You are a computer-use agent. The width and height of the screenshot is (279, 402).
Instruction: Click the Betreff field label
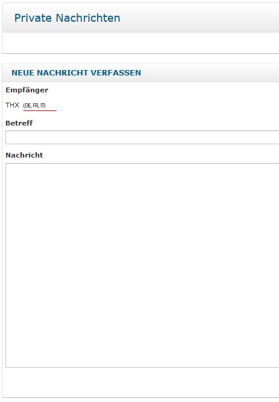pos(19,123)
